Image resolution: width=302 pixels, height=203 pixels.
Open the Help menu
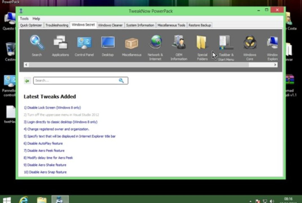36,19
